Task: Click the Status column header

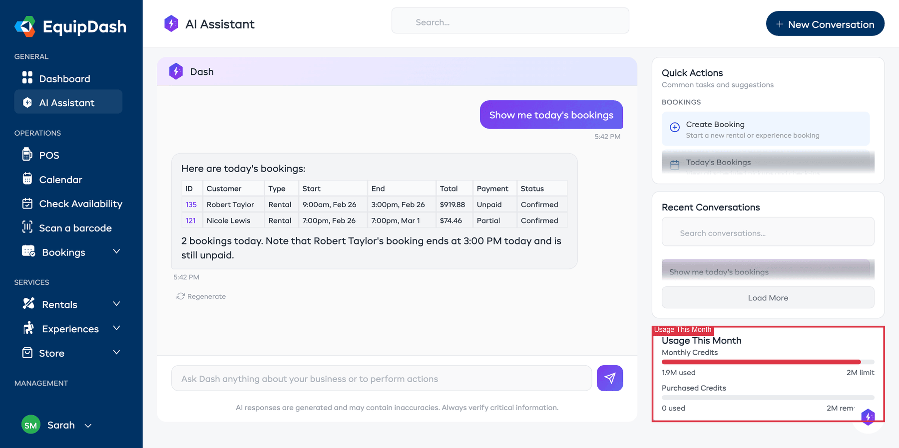Action: [x=542, y=189]
